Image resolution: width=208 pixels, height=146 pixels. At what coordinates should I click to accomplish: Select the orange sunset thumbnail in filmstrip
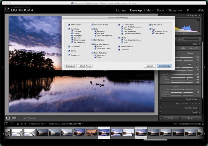[x=92, y=132]
